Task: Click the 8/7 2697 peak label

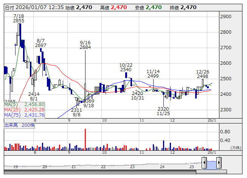Action: [40, 43]
